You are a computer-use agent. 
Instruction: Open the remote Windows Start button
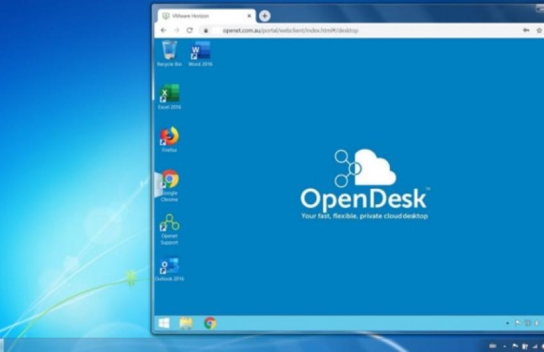[164, 323]
